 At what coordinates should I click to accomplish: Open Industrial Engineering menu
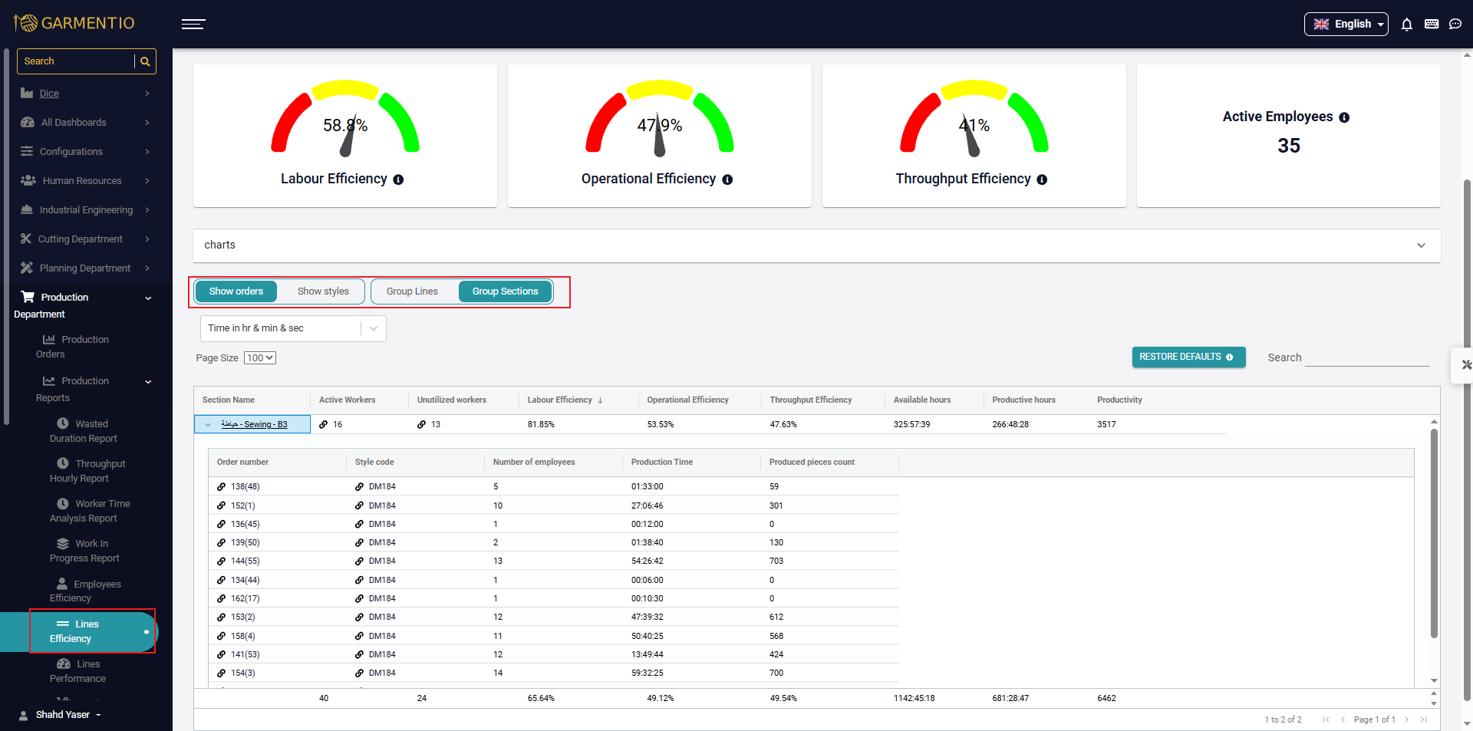(84, 210)
